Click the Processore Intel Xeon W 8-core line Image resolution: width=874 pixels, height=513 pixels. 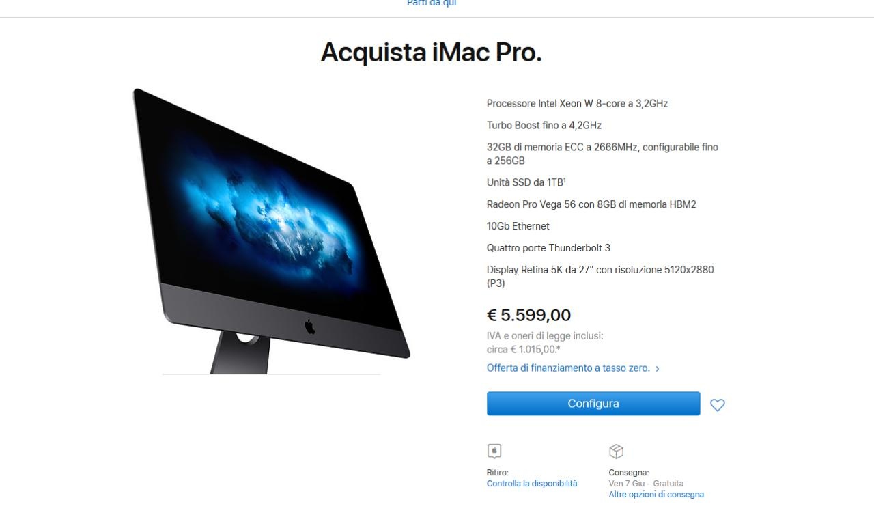[x=577, y=104]
